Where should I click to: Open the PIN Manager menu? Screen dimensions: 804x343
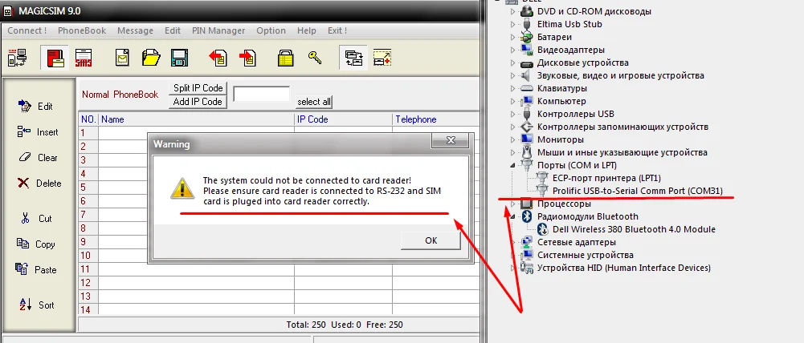coord(218,30)
